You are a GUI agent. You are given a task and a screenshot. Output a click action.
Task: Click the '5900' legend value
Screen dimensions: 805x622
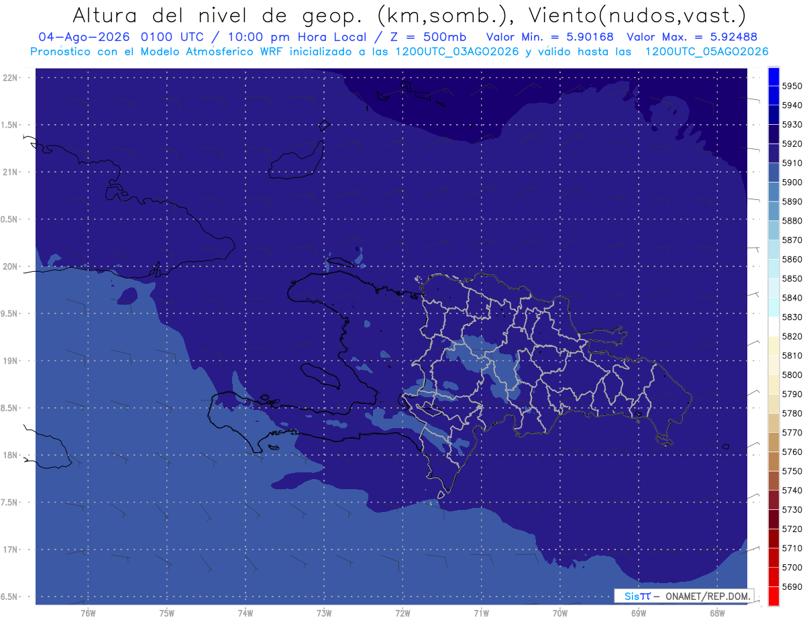(x=792, y=183)
